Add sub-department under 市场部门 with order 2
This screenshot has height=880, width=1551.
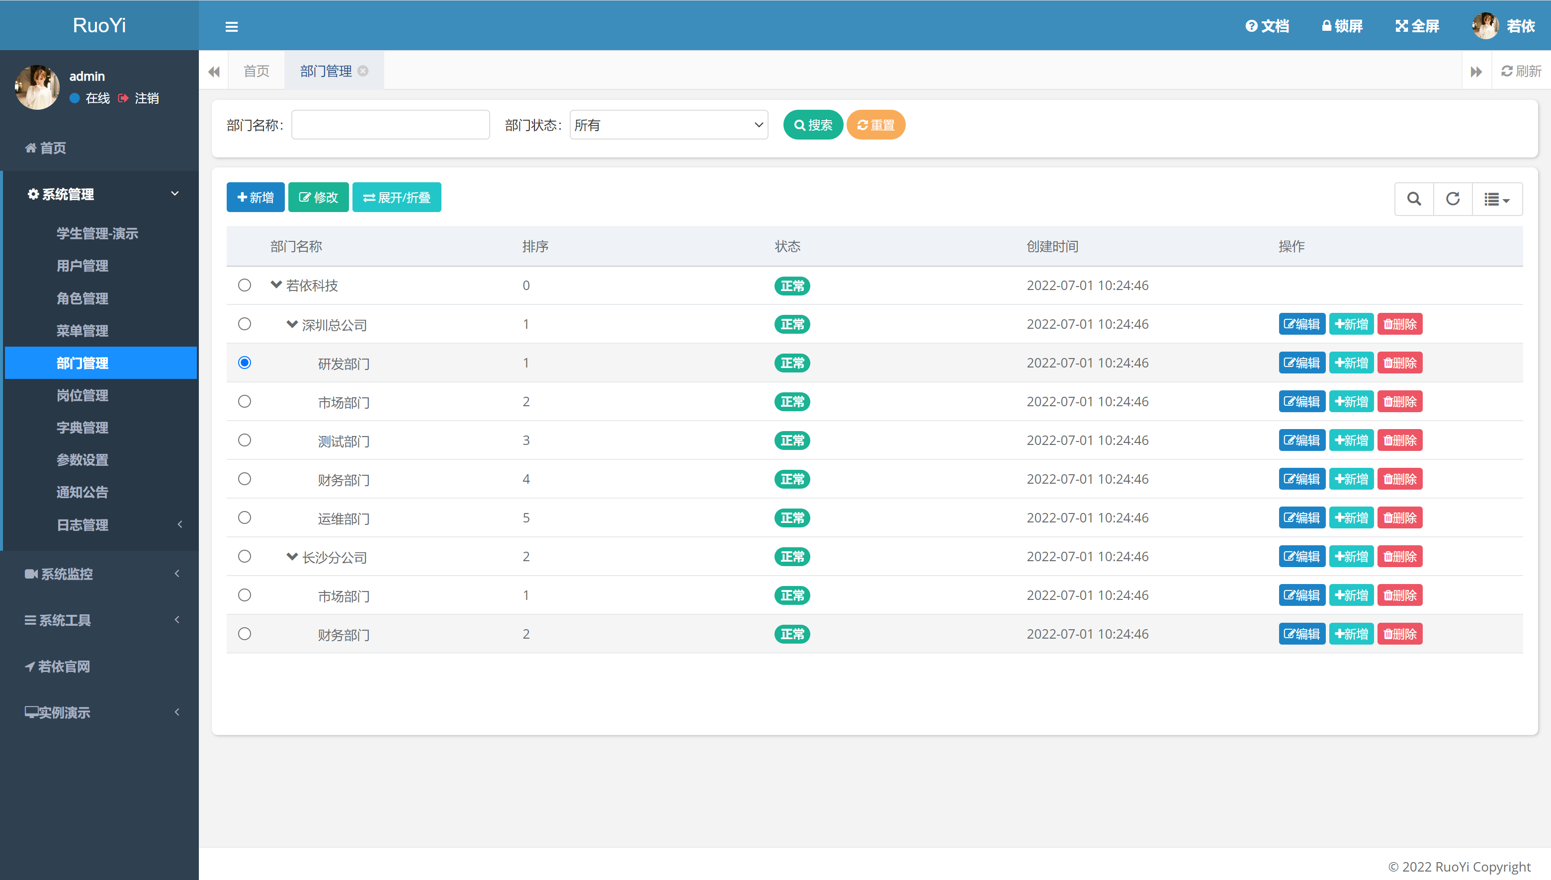[x=1351, y=401]
